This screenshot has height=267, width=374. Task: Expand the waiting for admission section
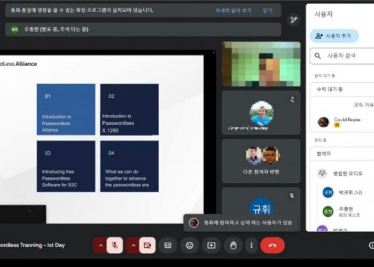point(342,89)
